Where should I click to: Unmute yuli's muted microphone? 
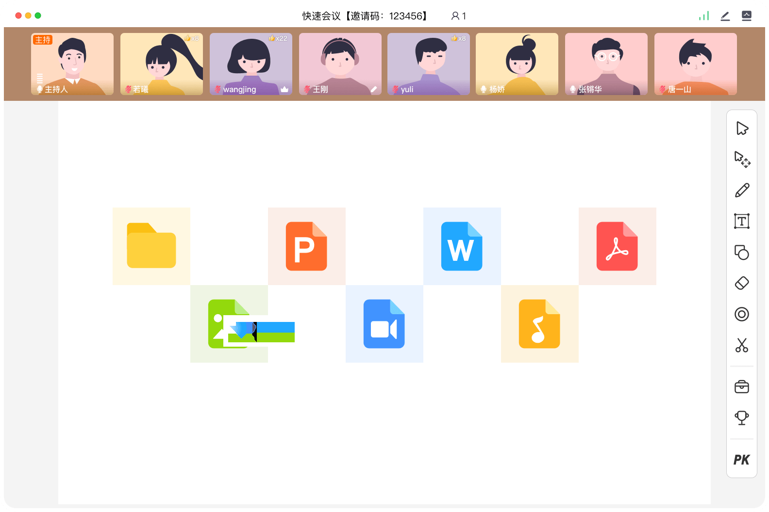coord(396,89)
